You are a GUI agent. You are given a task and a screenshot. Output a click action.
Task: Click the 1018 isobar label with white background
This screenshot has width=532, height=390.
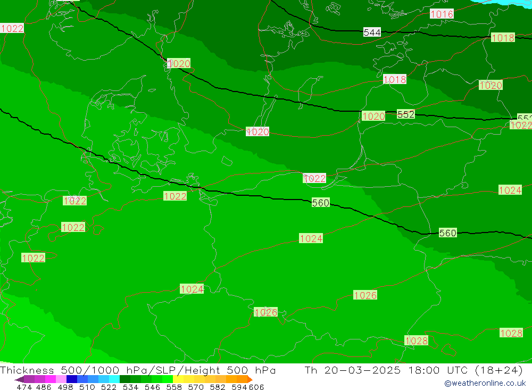pos(394,79)
